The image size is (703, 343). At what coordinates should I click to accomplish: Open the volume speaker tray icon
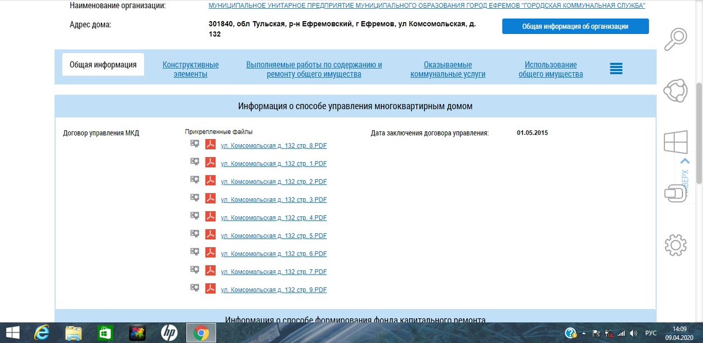(x=633, y=332)
